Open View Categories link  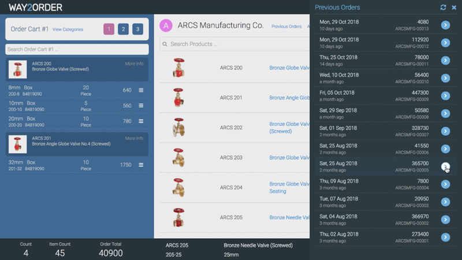tap(68, 29)
